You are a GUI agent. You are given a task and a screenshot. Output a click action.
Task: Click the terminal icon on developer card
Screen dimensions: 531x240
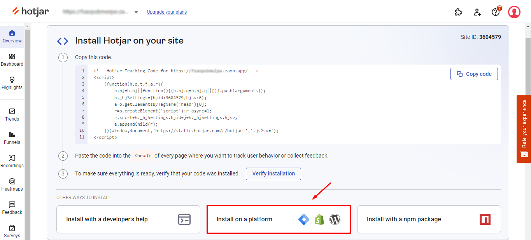pos(184,219)
